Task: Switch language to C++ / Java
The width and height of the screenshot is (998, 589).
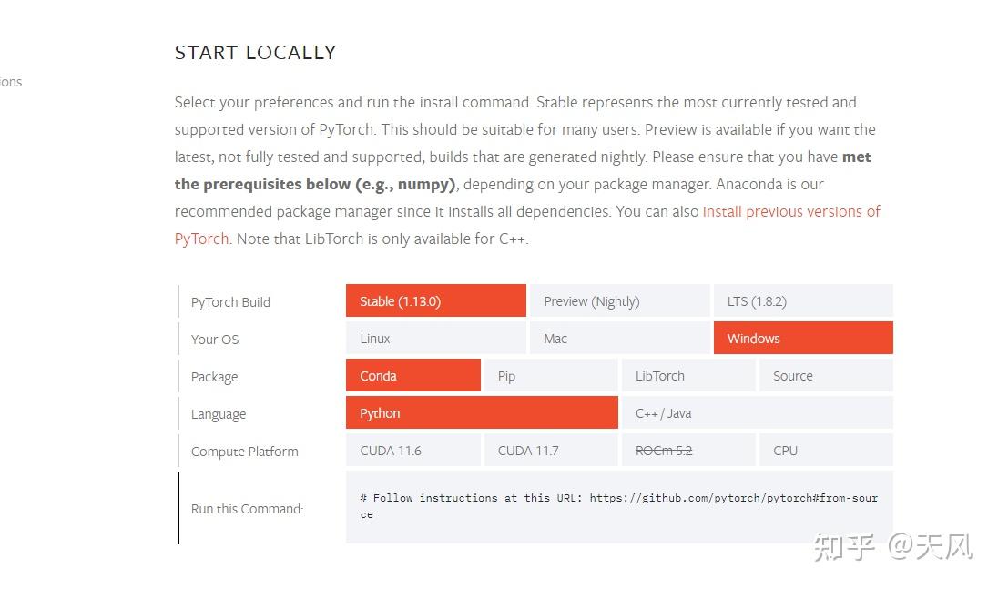Action: pos(756,413)
